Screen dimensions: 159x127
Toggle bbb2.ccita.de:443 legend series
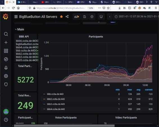[x=56, y=99]
